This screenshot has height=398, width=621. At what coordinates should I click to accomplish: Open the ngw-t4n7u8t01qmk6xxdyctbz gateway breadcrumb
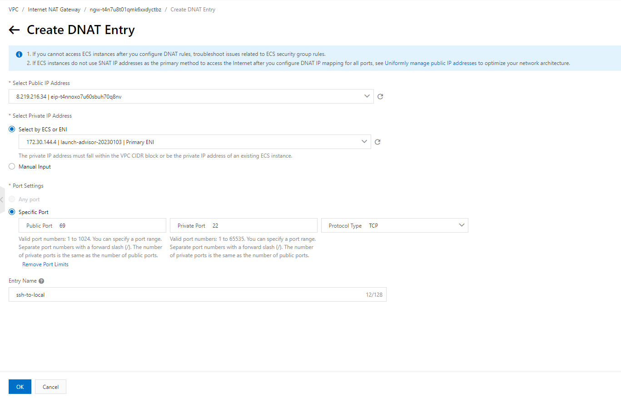[x=125, y=10]
